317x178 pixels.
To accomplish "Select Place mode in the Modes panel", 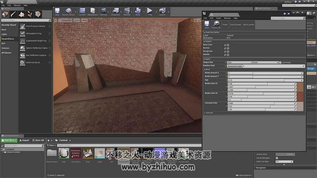I will (x=5, y=14).
